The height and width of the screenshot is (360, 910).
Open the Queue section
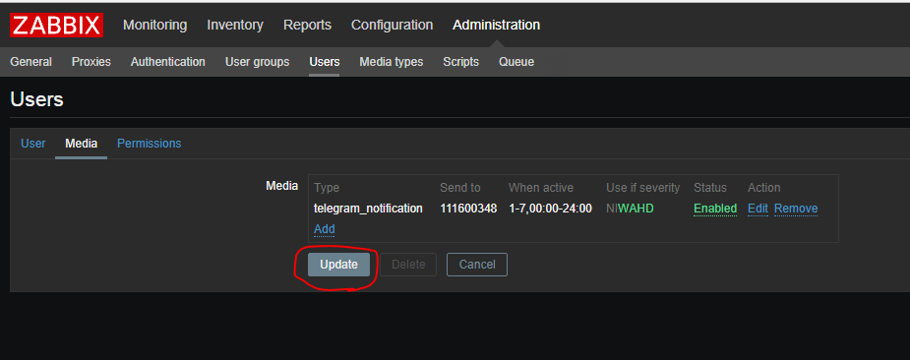[516, 62]
